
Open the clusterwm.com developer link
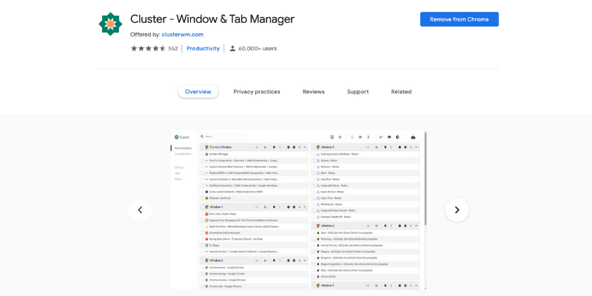(182, 34)
